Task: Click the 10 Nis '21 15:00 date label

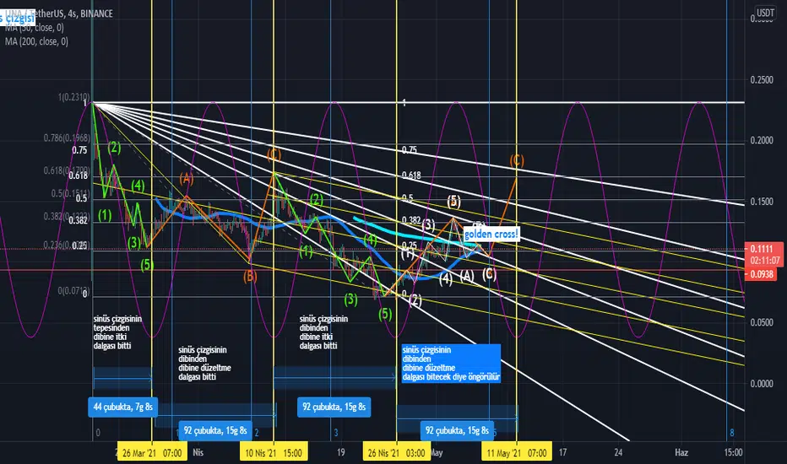Action: [274, 453]
